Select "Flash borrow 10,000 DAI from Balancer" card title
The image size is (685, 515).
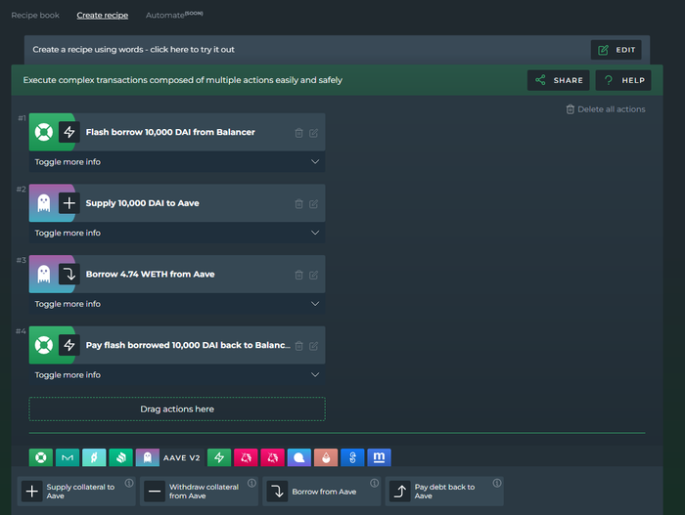pyautogui.click(x=170, y=132)
